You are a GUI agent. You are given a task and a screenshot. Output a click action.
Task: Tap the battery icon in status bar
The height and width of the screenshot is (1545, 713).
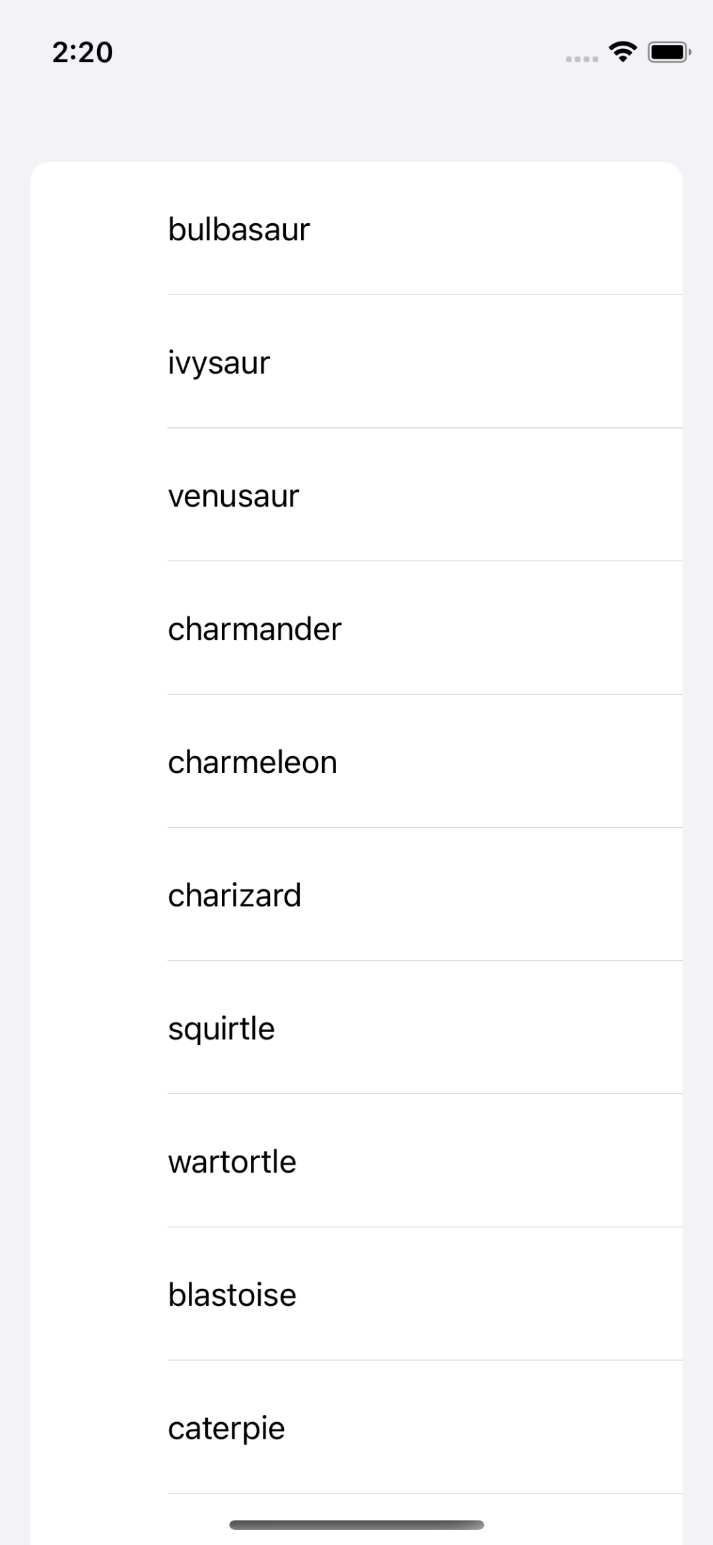[x=669, y=51]
